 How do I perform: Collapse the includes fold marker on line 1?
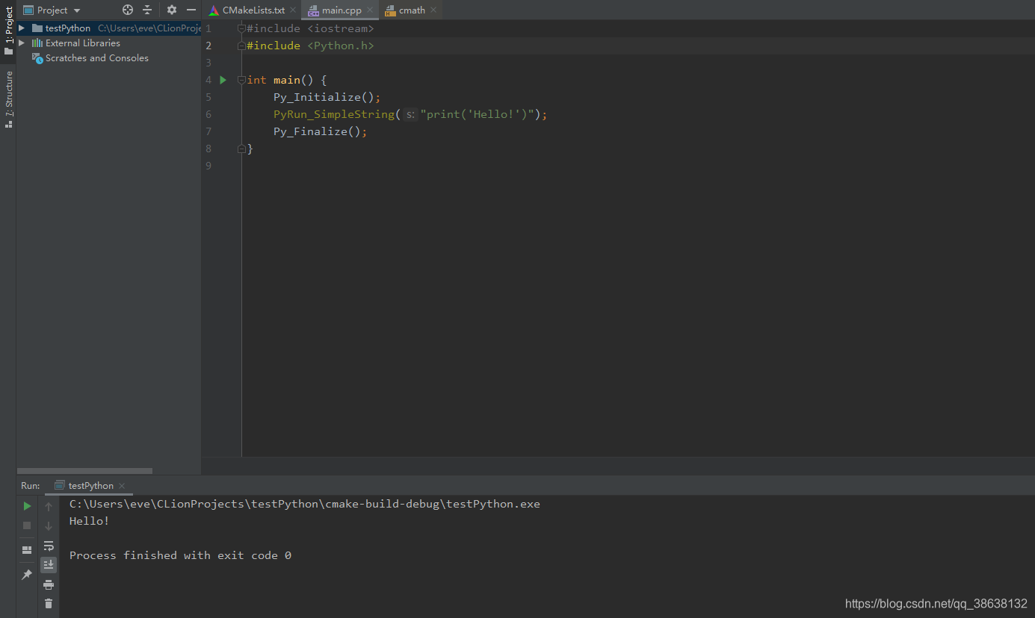tap(241, 28)
